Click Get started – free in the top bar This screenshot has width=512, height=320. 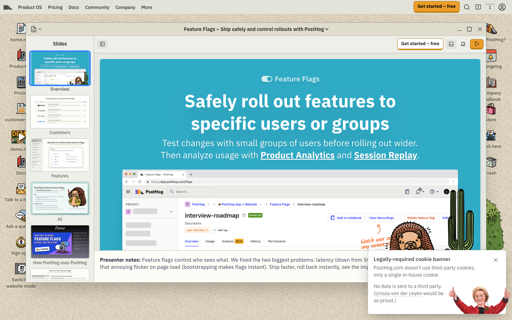(436, 6)
